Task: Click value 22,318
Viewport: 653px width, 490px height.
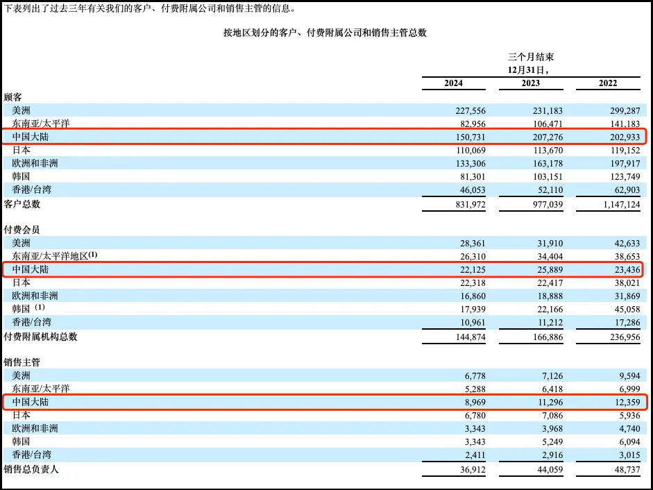Action: [473, 283]
